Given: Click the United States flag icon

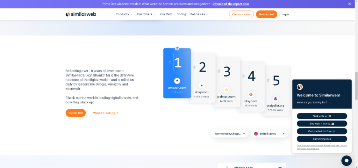Looking at the screenshot, I should 256,134.
